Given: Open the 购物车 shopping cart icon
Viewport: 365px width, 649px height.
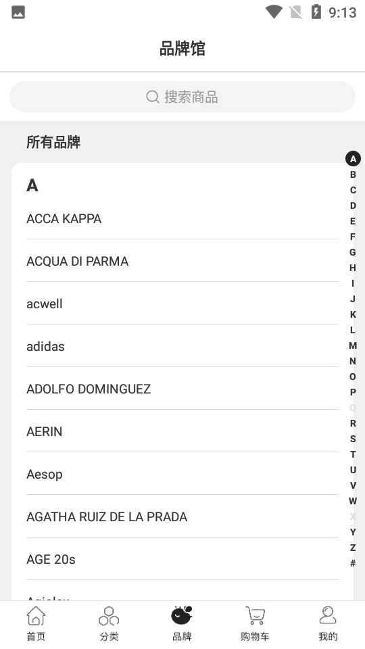Looking at the screenshot, I should [x=255, y=615].
